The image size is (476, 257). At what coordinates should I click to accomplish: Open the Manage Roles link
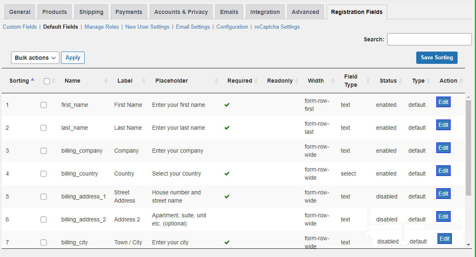click(102, 27)
